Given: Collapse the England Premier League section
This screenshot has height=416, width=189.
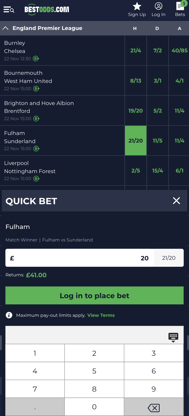Looking at the screenshot, I should [5, 28].
